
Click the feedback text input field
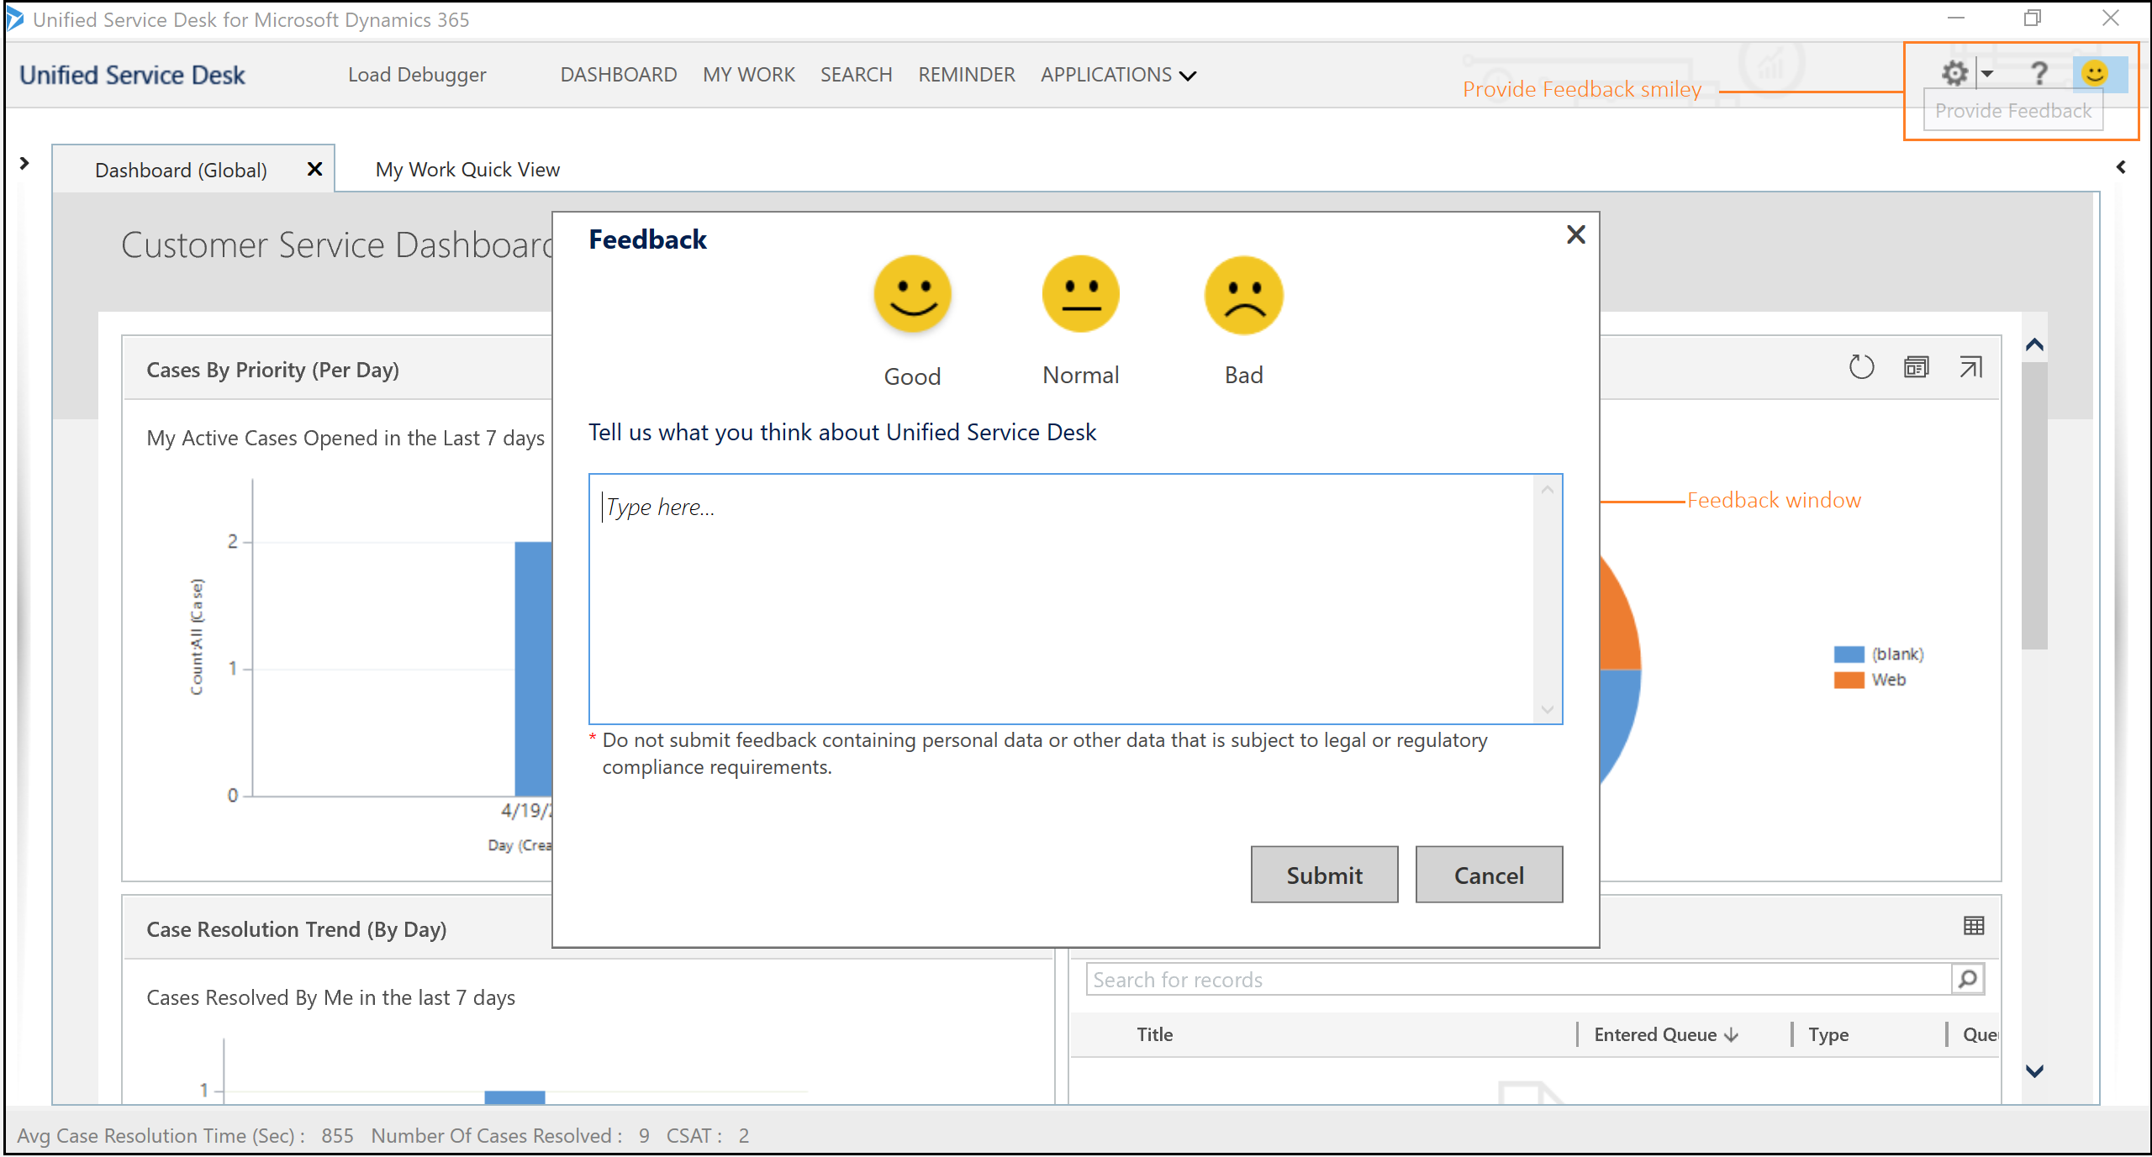[1076, 597]
